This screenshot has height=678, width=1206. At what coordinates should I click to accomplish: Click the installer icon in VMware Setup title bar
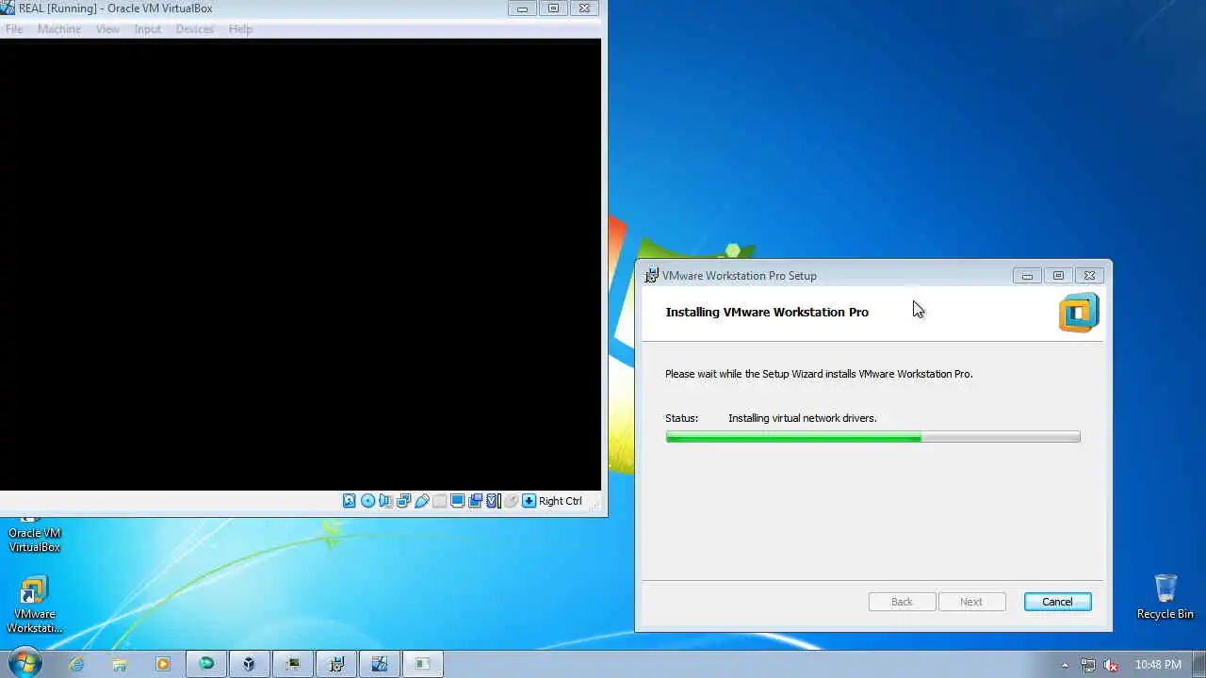(651, 276)
